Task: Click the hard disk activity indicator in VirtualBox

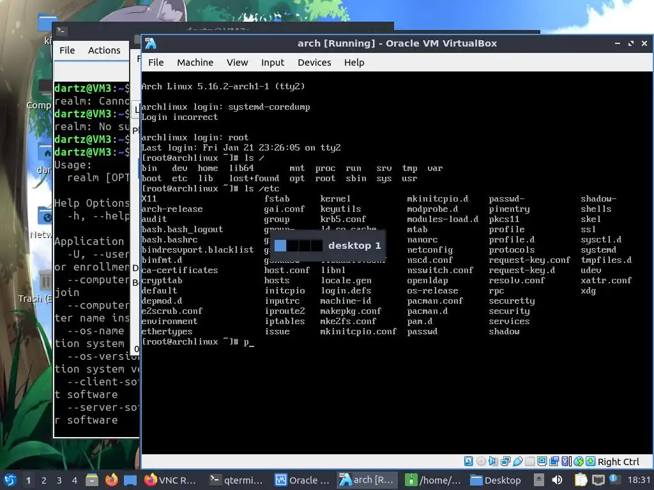Action: coord(468,461)
